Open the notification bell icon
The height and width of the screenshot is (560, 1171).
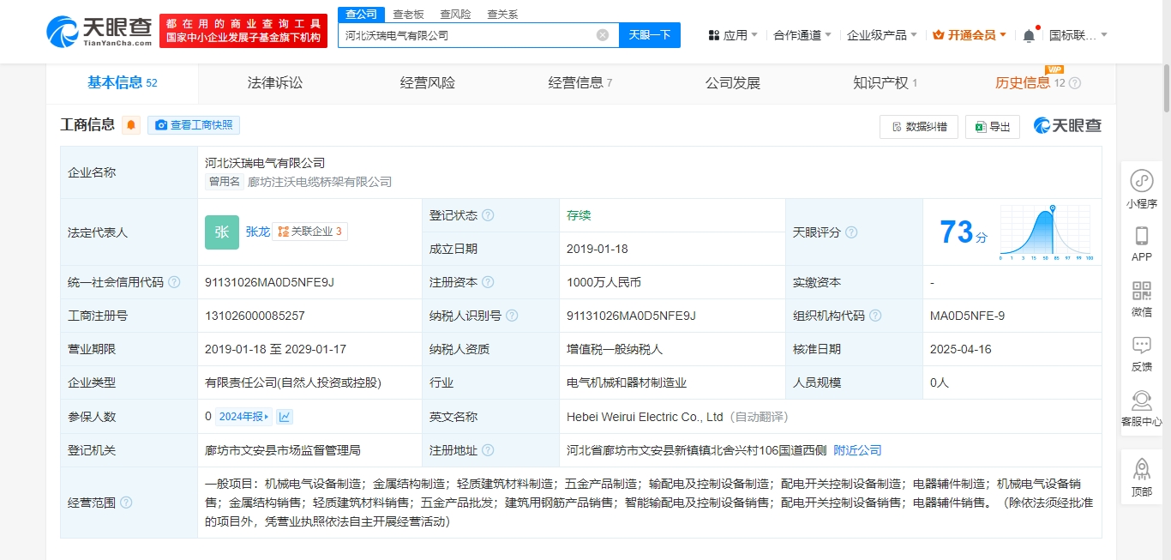tap(1029, 35)
